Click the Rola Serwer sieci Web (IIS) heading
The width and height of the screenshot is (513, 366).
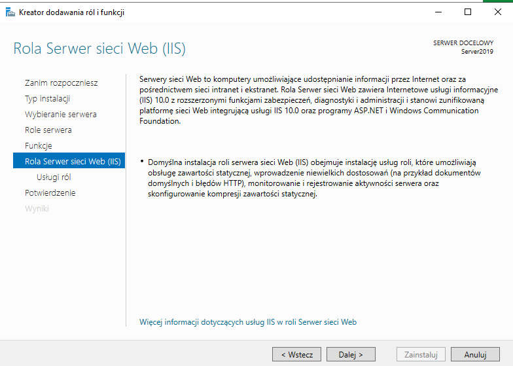click(x=99, y=48)
